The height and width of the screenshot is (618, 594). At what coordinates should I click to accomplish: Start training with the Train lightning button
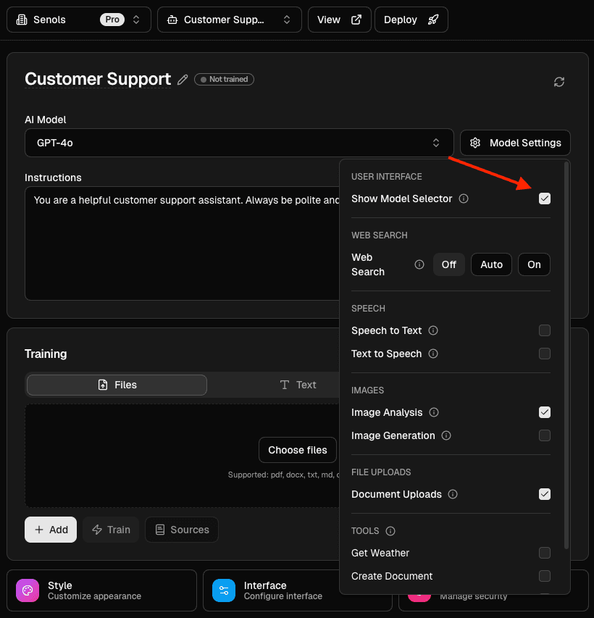tap(110, 530)
